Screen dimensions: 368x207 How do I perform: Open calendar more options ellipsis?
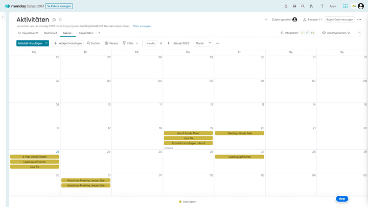(217, 43)
